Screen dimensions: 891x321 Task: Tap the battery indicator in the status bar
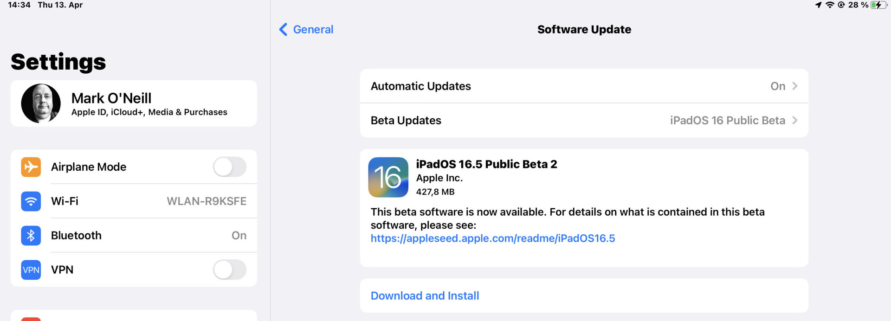pyautogui.click(x=878, y=5)
